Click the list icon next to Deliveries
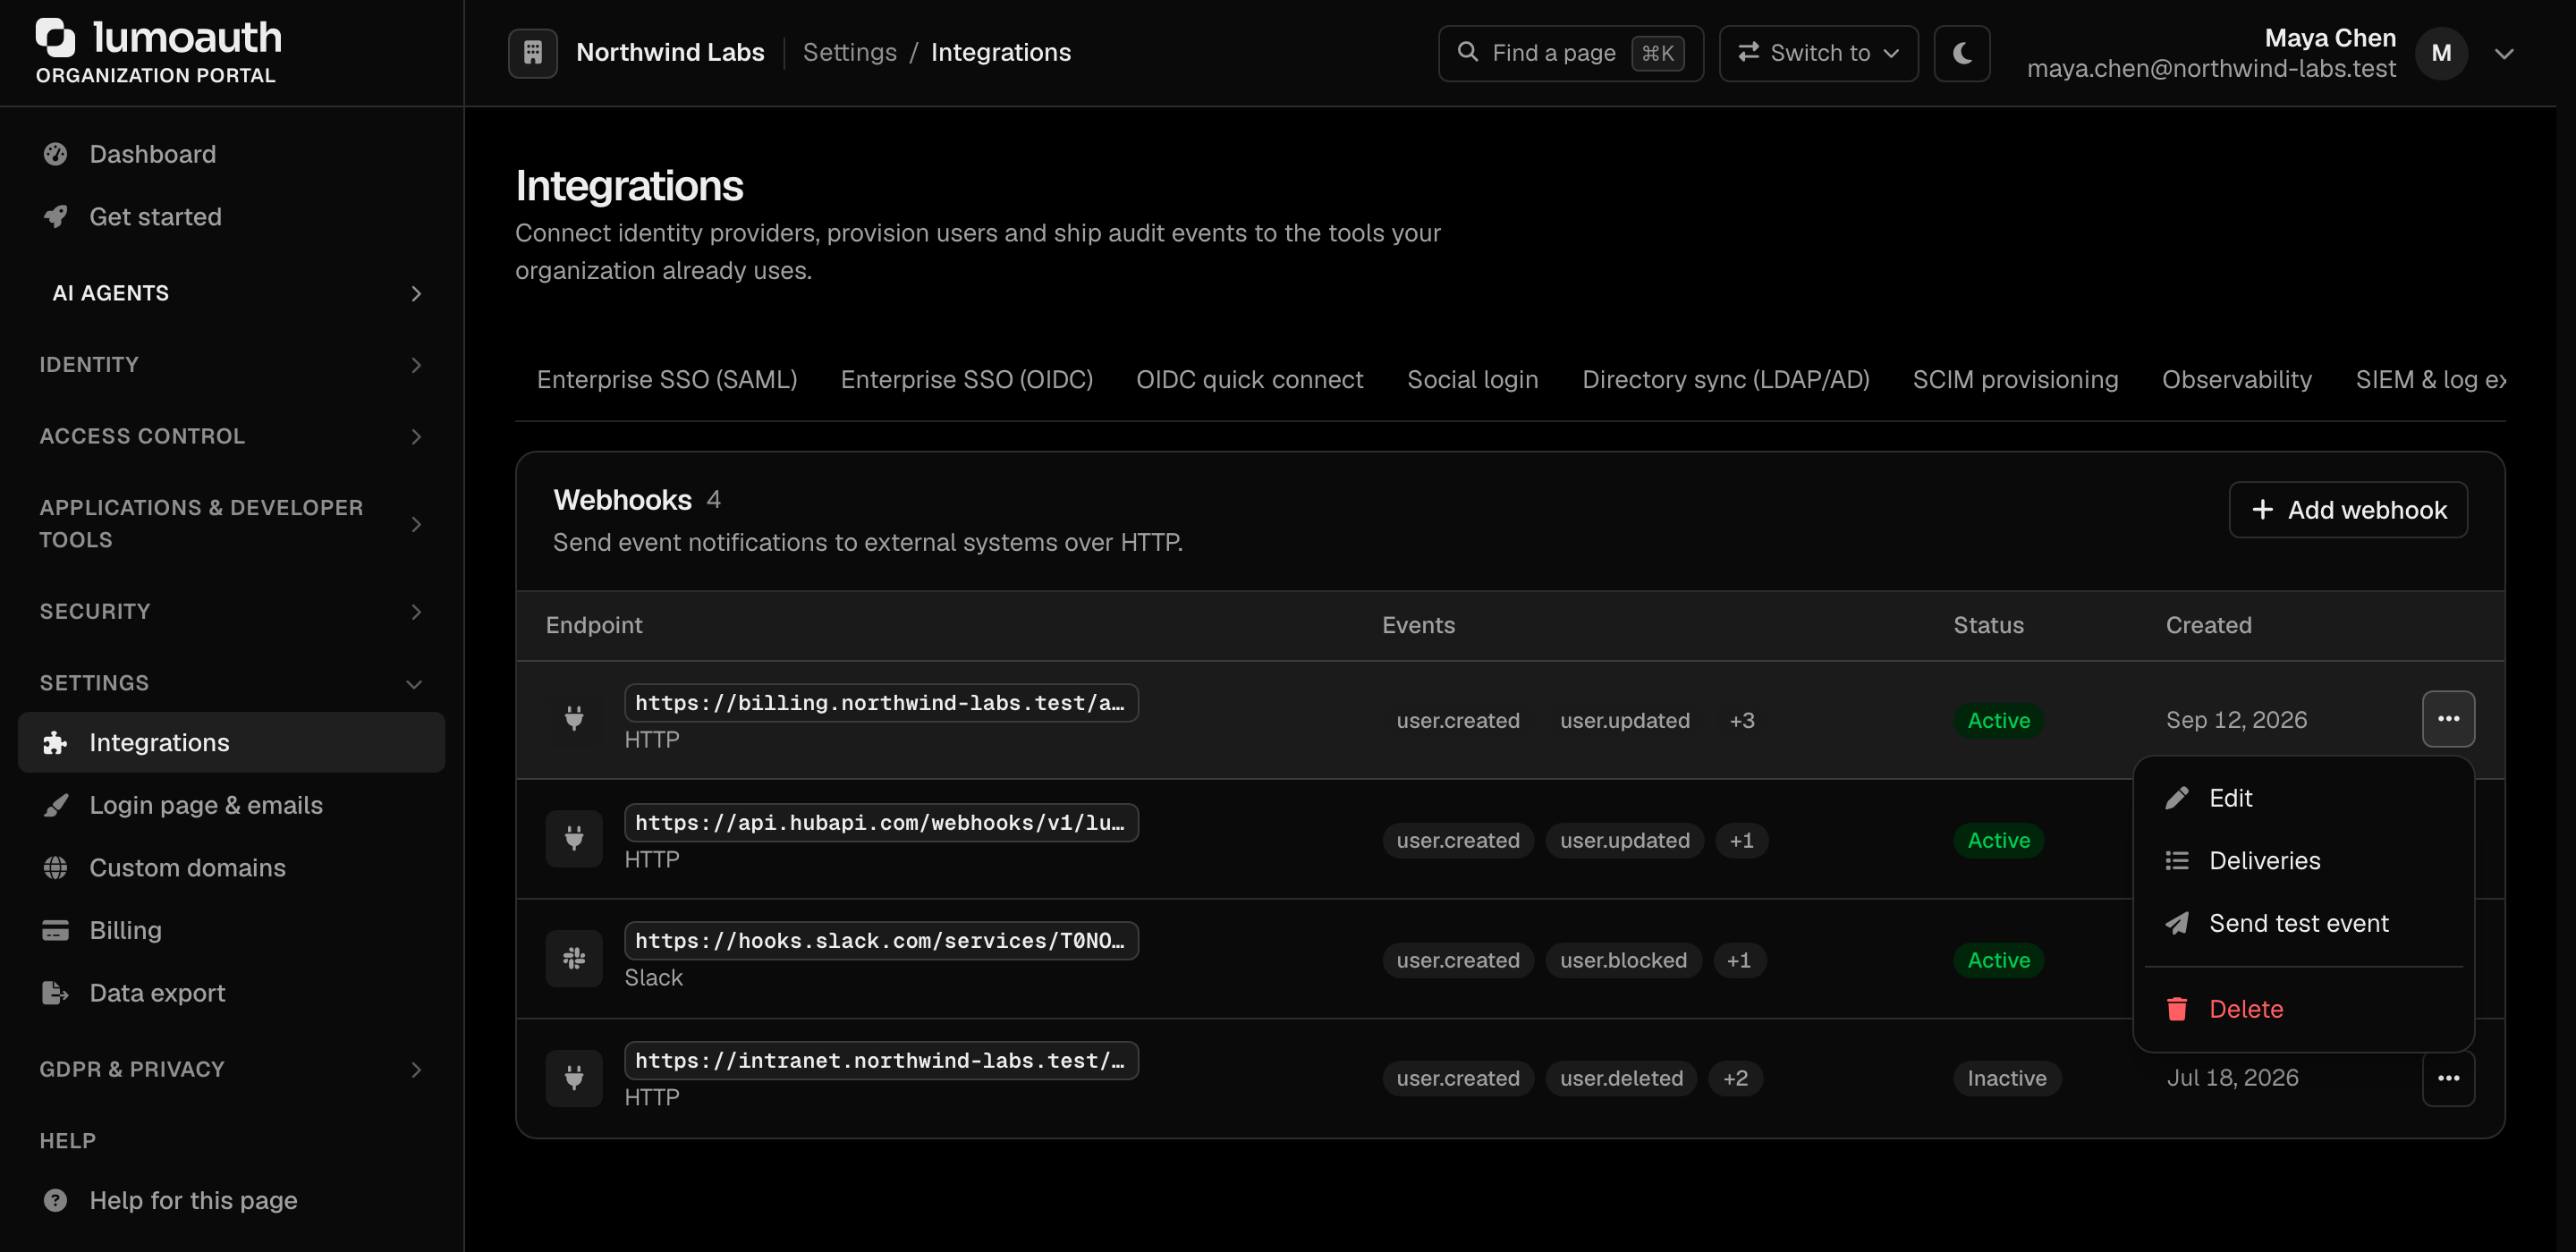 [2177, 861]
